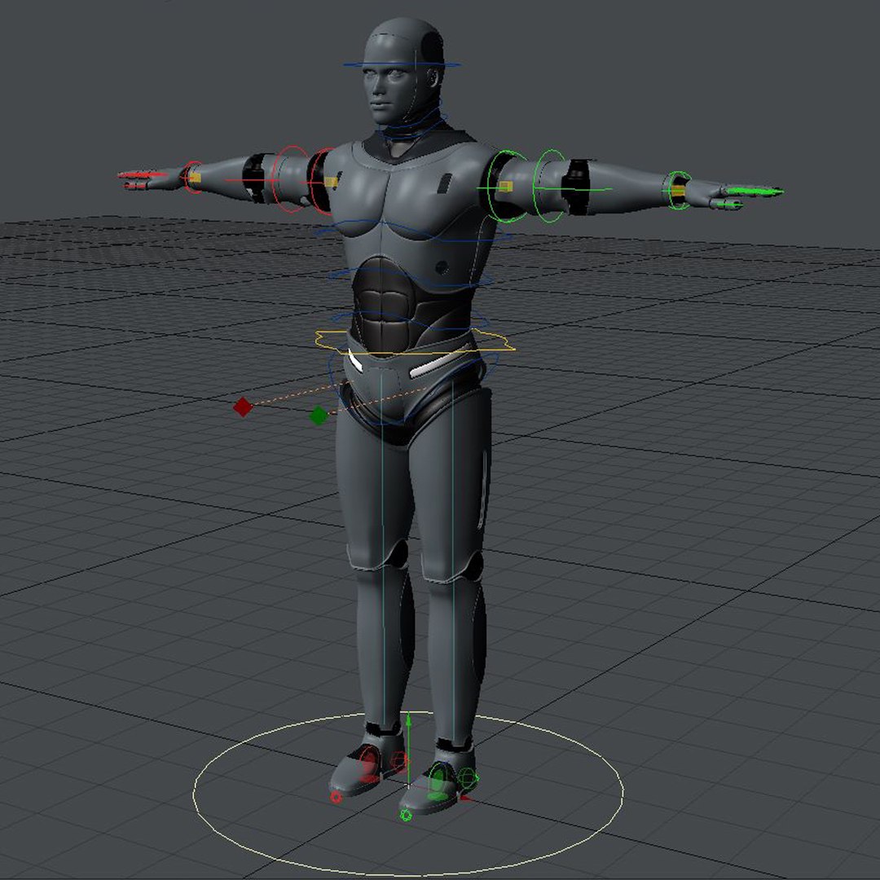The width and height of the screenshot is (880, 880).
Task: Select the red wireframe sphere heel control
Action: (x=398, y=762)
